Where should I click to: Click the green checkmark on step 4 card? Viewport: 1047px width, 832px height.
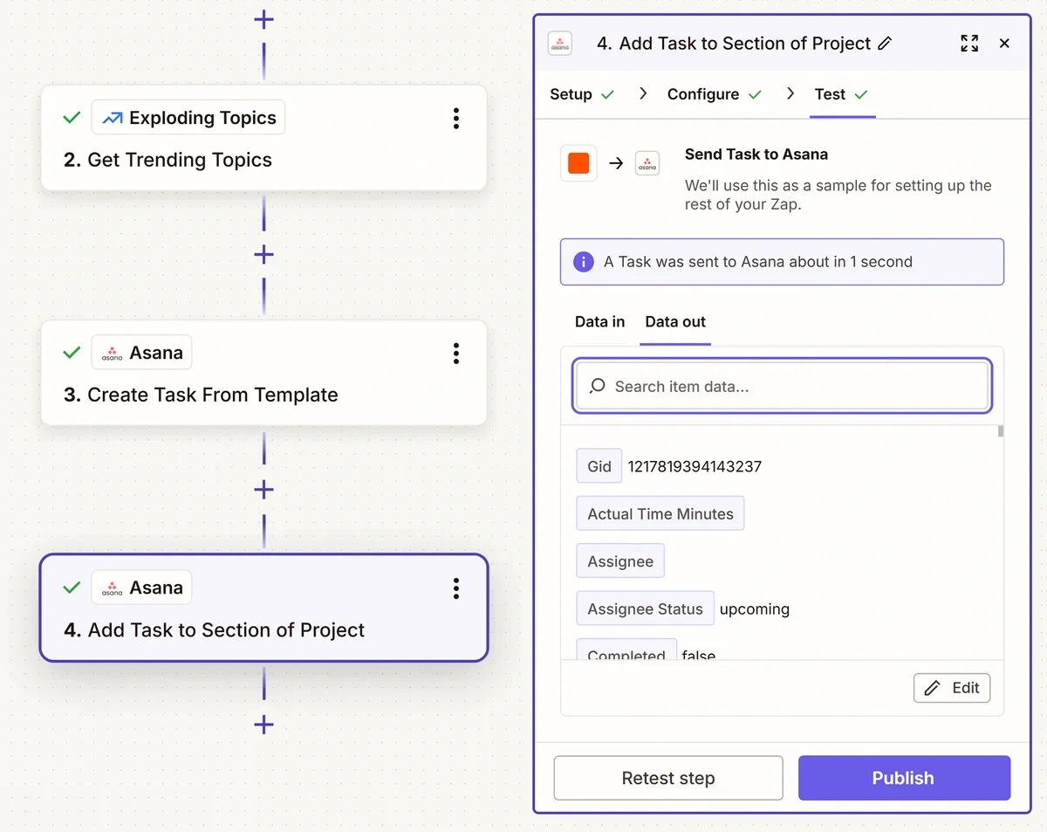point(72,588)
